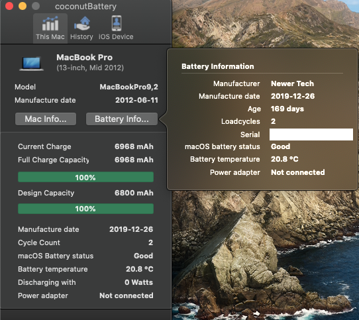Screen dimensions: 359x320
Task: Click the white Serial field in Battery Information
Action: point(311,134)
